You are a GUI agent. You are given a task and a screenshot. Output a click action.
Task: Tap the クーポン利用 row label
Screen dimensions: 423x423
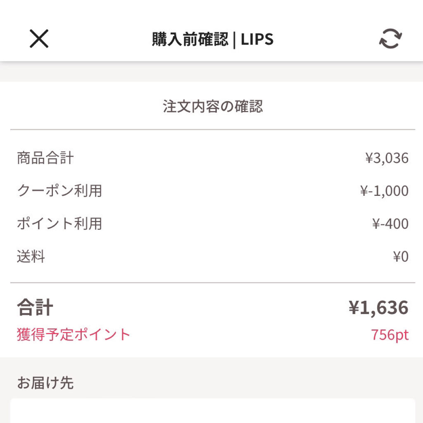(59, 191)
